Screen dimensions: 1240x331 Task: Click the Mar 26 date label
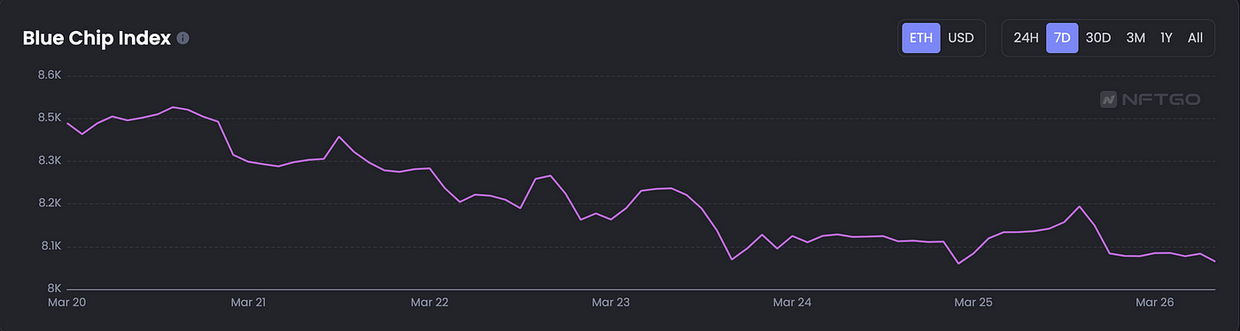point(1155,303)
